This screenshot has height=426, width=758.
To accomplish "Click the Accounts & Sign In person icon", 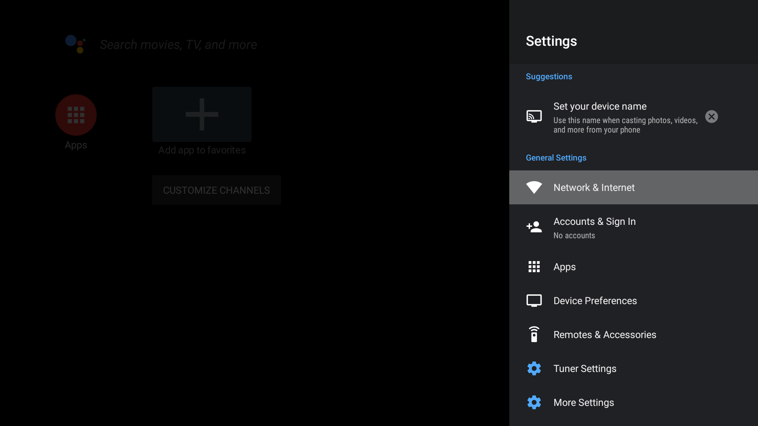I will [x=534, y=227].
